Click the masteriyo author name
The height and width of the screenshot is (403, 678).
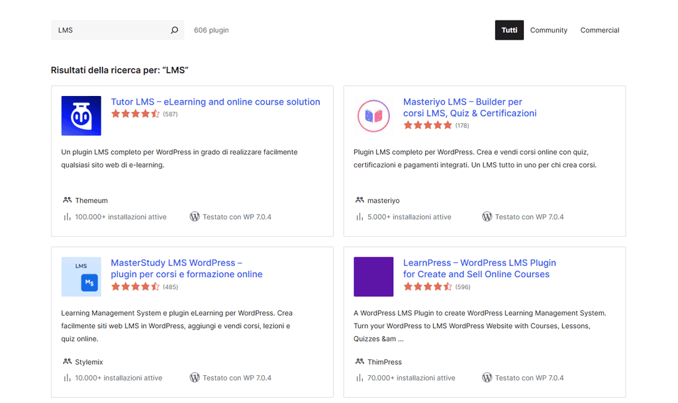pyautogui.click(x=383, y=201)
